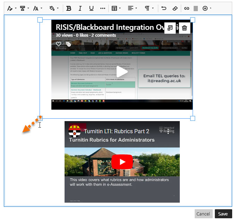Expand the paragraph format dropdown arrow
The width and height of the screenshot is (236, 220).
[153, 8]
